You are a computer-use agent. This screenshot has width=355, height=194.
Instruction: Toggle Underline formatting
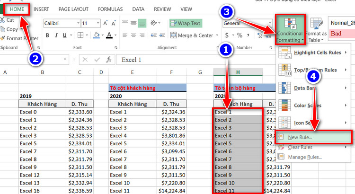65,35
